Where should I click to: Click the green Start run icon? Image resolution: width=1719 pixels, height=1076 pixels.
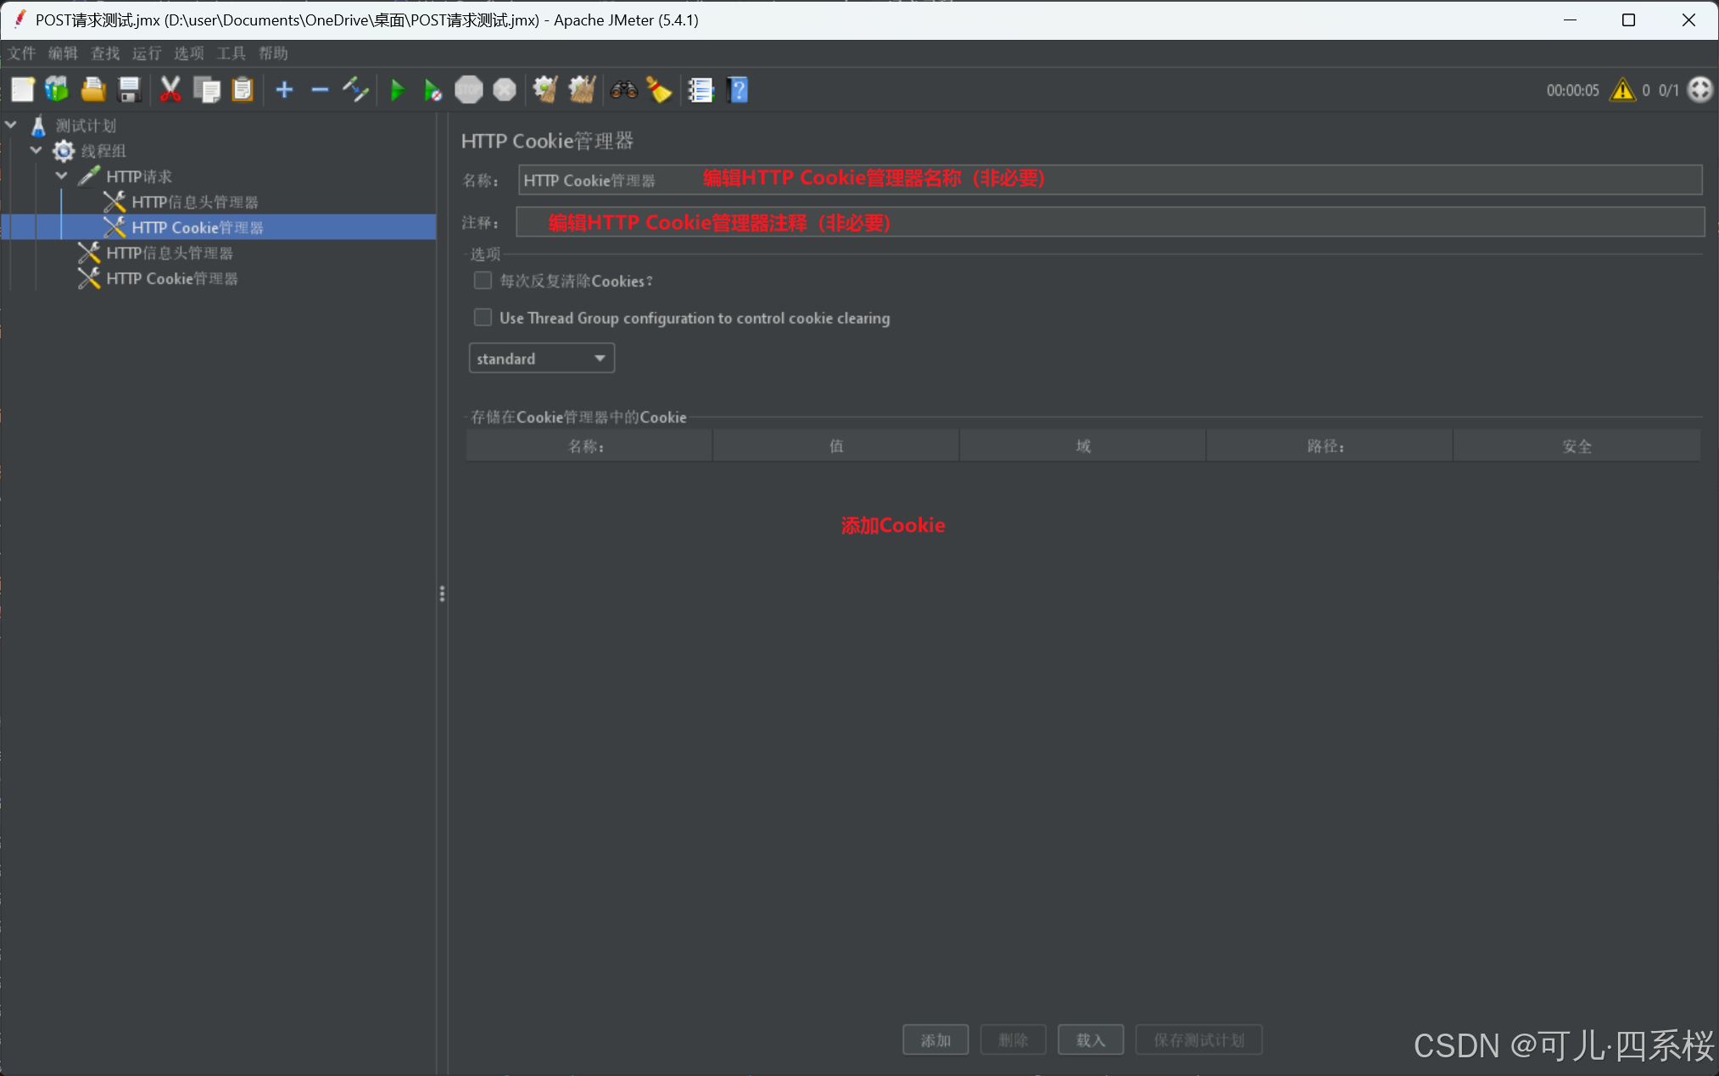(x=397, y=90)
